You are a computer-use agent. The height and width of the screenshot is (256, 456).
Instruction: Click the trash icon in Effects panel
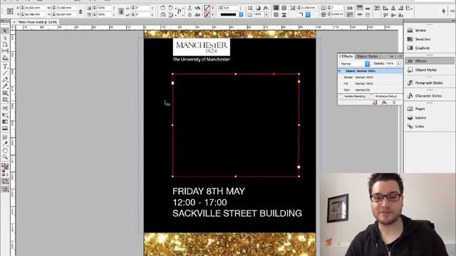pos(394,102)
